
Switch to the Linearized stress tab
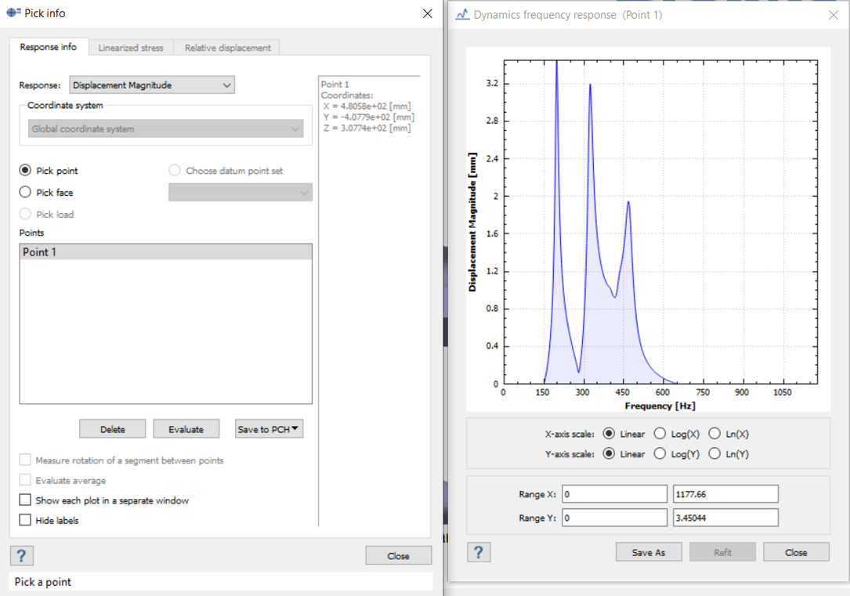(130, 47)
